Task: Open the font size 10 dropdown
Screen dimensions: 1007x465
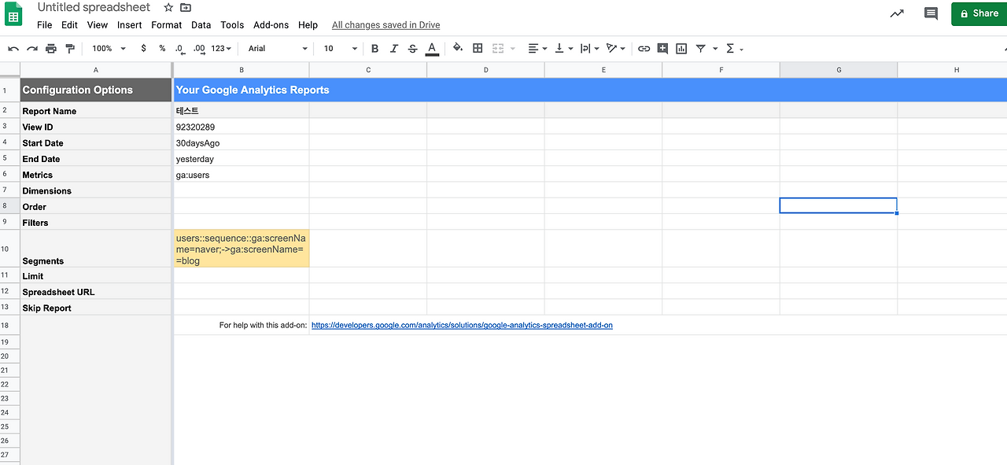Action: (x=341, y=49)
